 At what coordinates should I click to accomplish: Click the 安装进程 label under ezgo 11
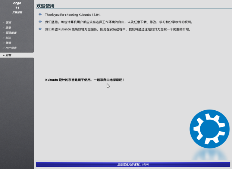[17, 12]
